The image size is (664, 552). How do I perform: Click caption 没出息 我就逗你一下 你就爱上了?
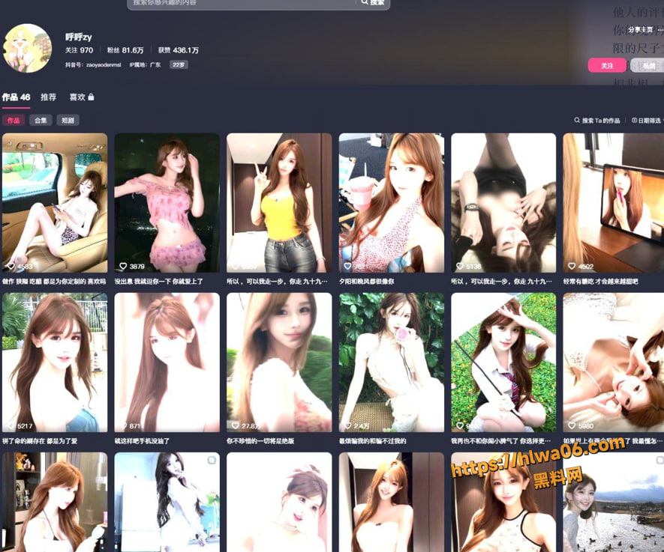(x=159, y=281)
